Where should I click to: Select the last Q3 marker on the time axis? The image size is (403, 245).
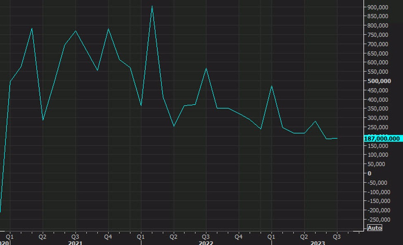(337, 237)
